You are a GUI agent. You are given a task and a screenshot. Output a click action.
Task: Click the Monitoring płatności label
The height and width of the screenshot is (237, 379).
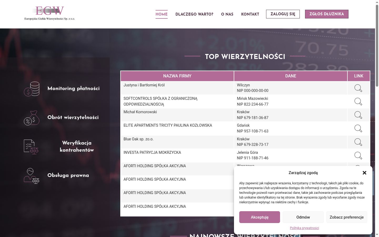pos(73,88)
